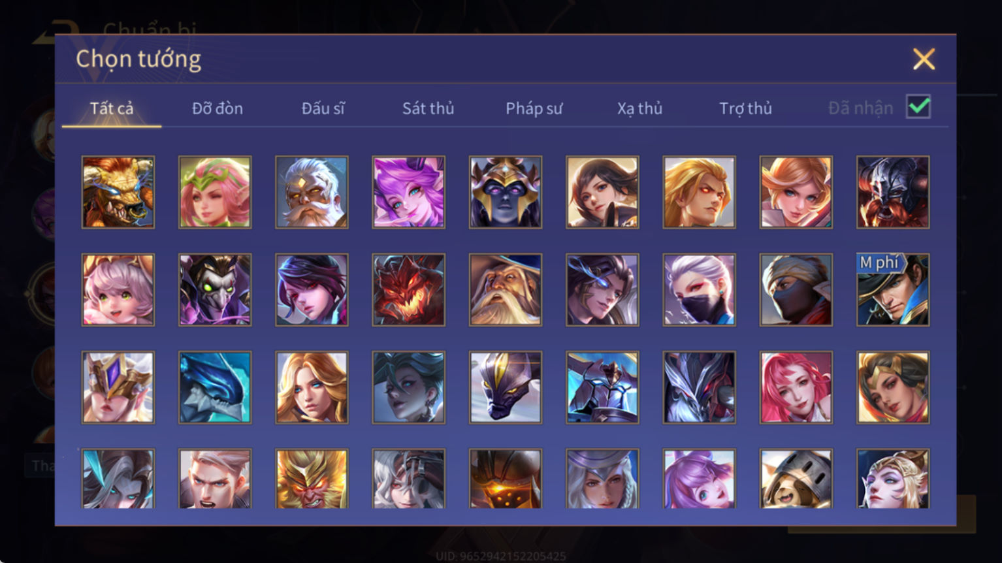Show the 'Xạ thủ' heroes tab
Screen dimensions: 1002x563
(x=639, y=108)
